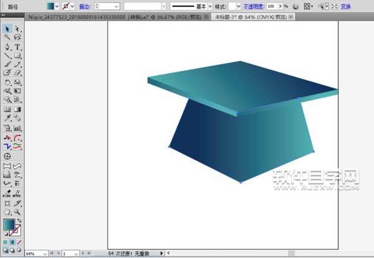
Task: Select the Direct Selection tool
Action: tap(18, 29)
